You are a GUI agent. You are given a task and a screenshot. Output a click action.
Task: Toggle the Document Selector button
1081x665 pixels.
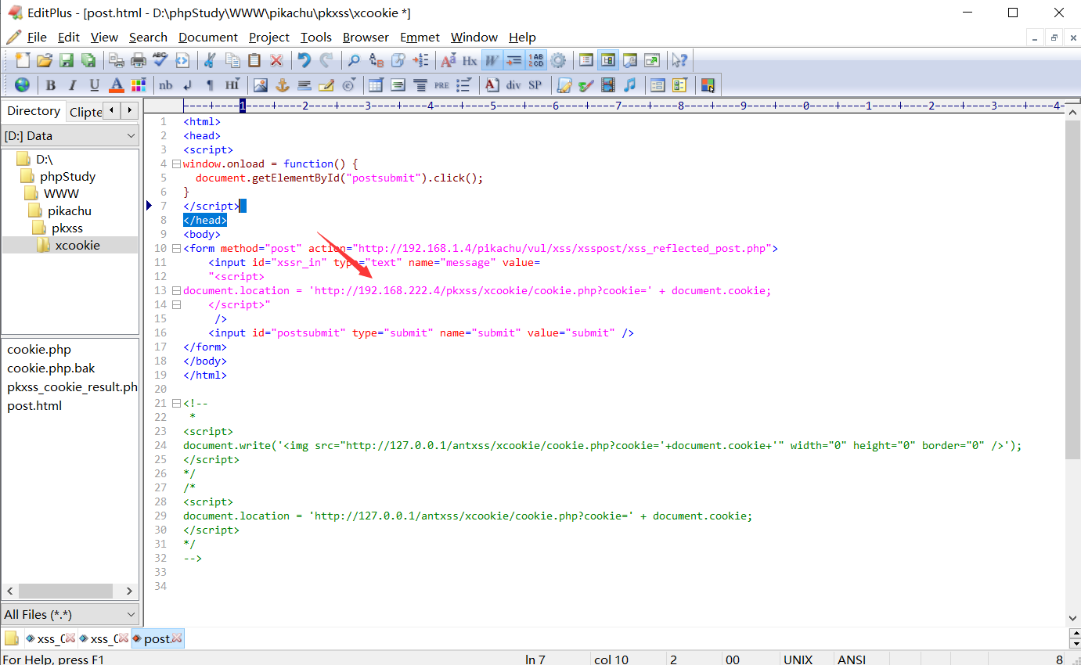pyautogui.click(x=586, y=60)
